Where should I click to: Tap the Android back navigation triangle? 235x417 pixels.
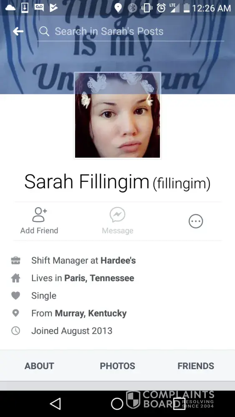point(56,404)
